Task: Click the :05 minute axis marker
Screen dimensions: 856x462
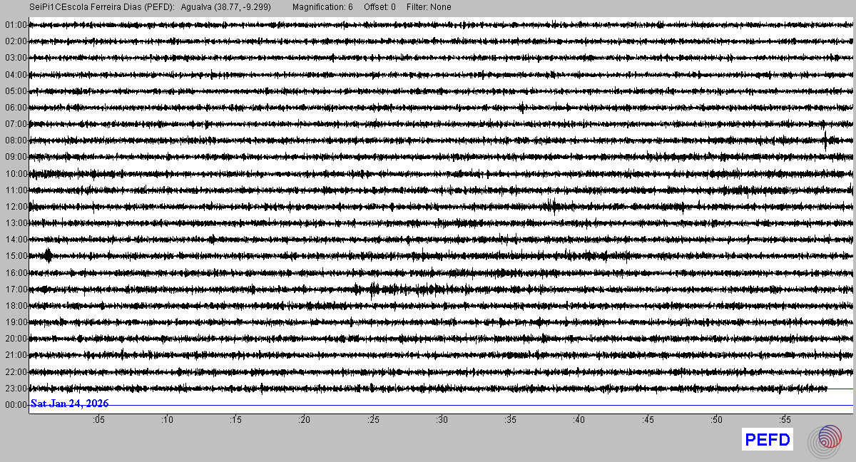Action: point(98,420)
